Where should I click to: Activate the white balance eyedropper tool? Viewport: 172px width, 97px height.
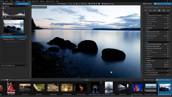point(92,4)
